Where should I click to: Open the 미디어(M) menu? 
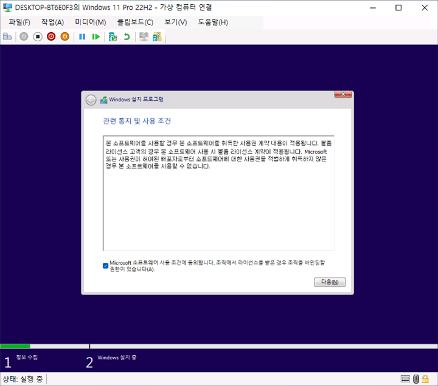point(91,22)
